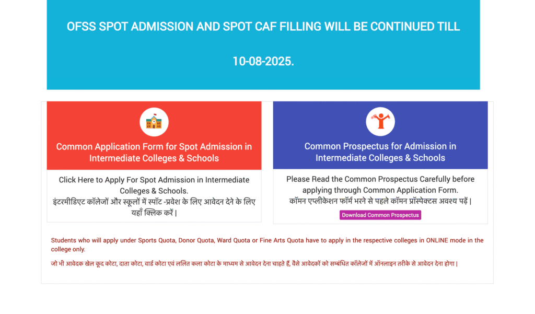The width and height of the screenshot is (535, 314).
Task: Click the Hindi prospectus reading instruction
Action: tap(380, 201)
